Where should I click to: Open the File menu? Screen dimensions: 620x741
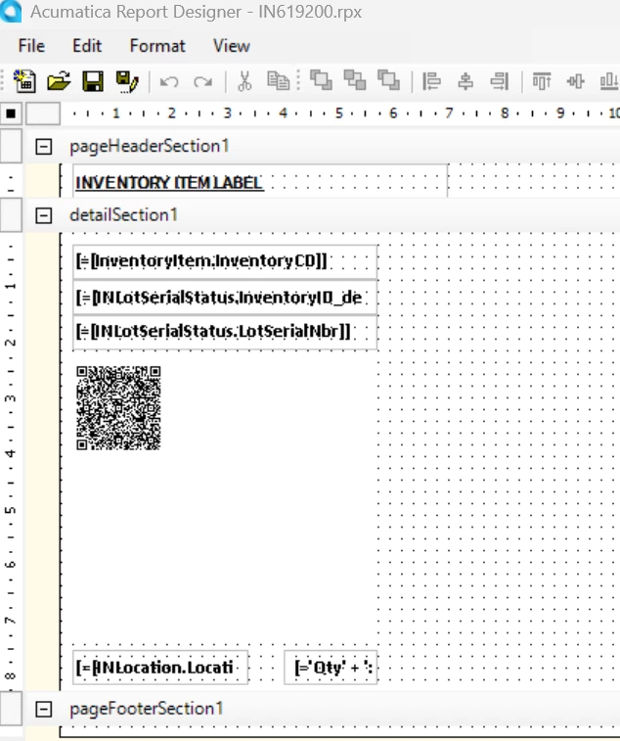coord(31,46)
